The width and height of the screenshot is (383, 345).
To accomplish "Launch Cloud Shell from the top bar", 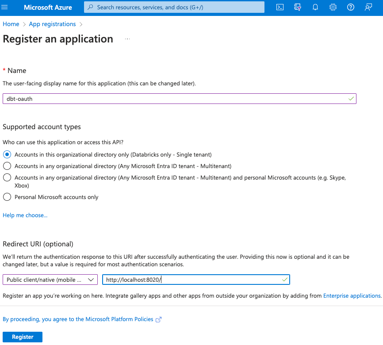I will tap(280, 8).
